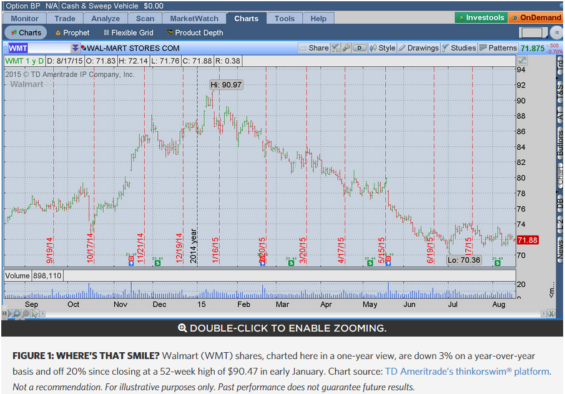The image size is (565, 394).
Task: Click the expand time axis icon at bottom right
Action: pos(552,314)
